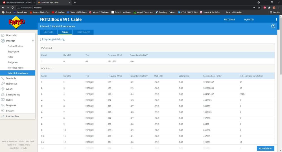Open the YouTube bookmark
The image size is (282, 152).
(x=58, y=12)
